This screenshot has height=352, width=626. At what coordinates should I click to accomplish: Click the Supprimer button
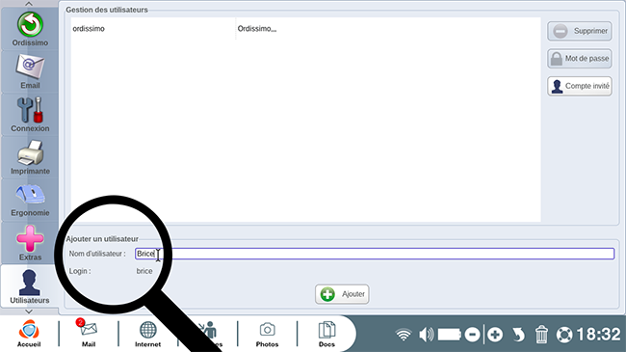pyautogui.click(x=579, y=31)
